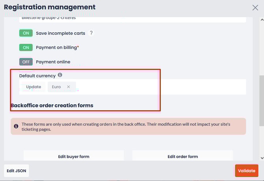Click the billetterie-groupe-2-criteres text field
The image size is (264, 181).
click(x=132, y=19)
